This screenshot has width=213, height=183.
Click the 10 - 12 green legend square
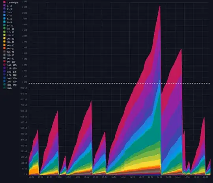[x=4, y=28]
